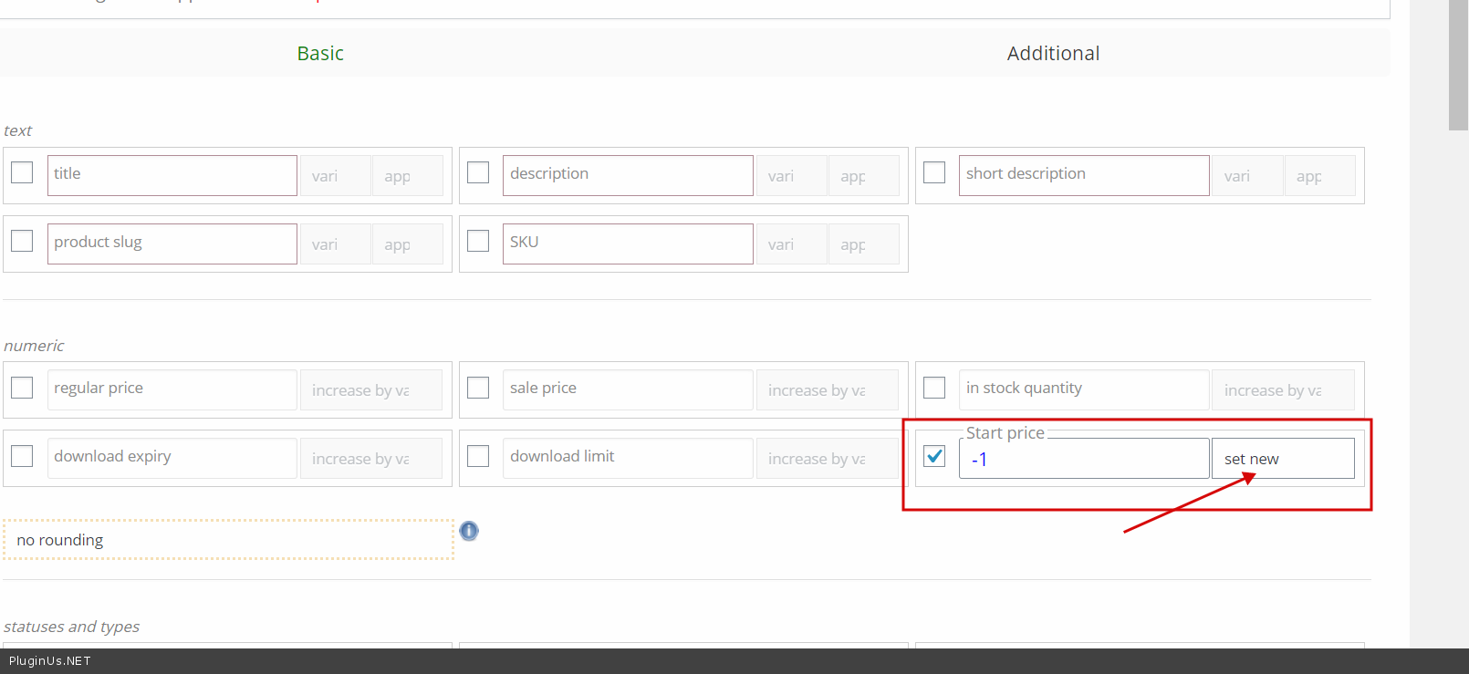Click into the product slug field
Image resolution: width=1469 pixels, height=674 pixels.
coord(172,244)
